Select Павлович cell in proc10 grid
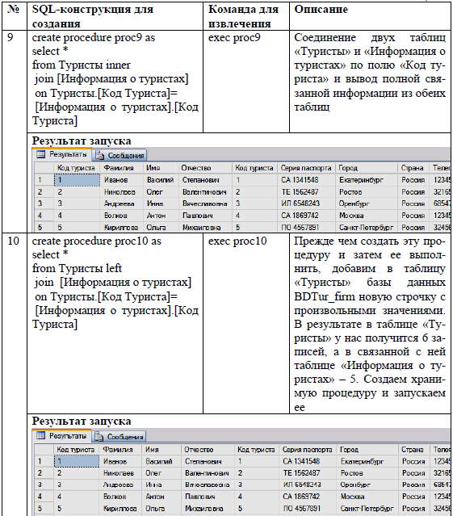Viewport: 453px width, 516px height. 208,497
